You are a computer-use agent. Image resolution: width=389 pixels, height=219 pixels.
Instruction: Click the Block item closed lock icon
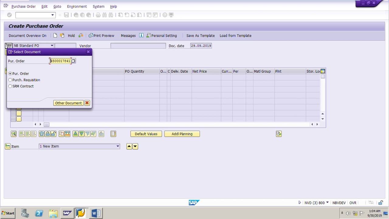coord(47,134)
